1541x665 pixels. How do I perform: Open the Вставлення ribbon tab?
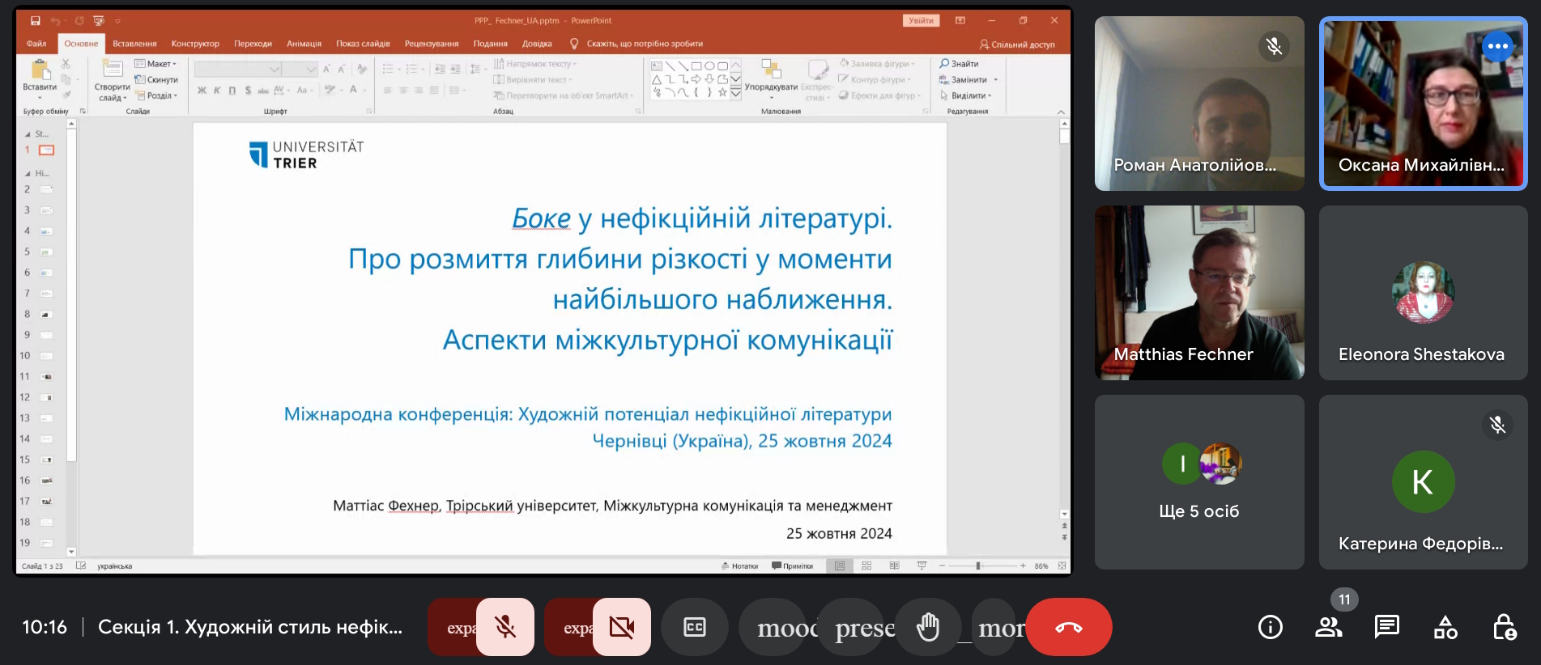tap(134, 44)
